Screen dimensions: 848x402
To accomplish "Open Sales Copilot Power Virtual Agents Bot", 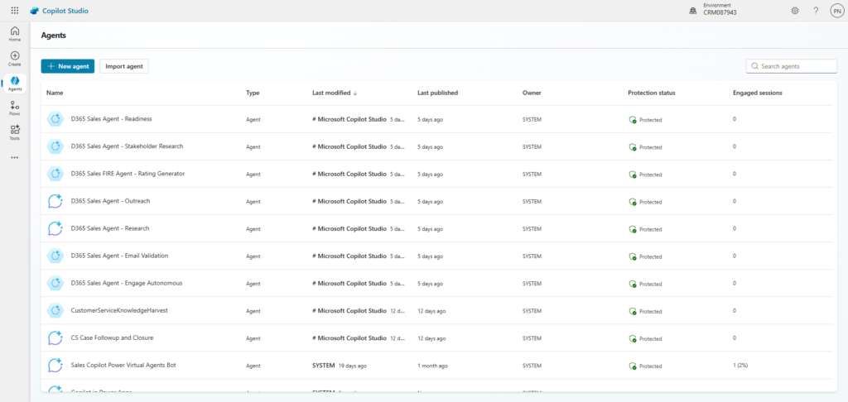I will coord(123,366).
